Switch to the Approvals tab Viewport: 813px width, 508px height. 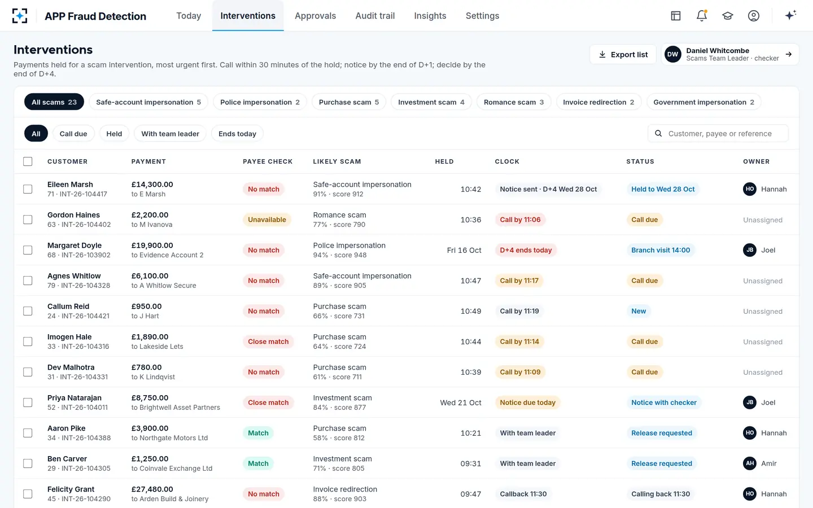pyautogui.click(x=315, y=16)
